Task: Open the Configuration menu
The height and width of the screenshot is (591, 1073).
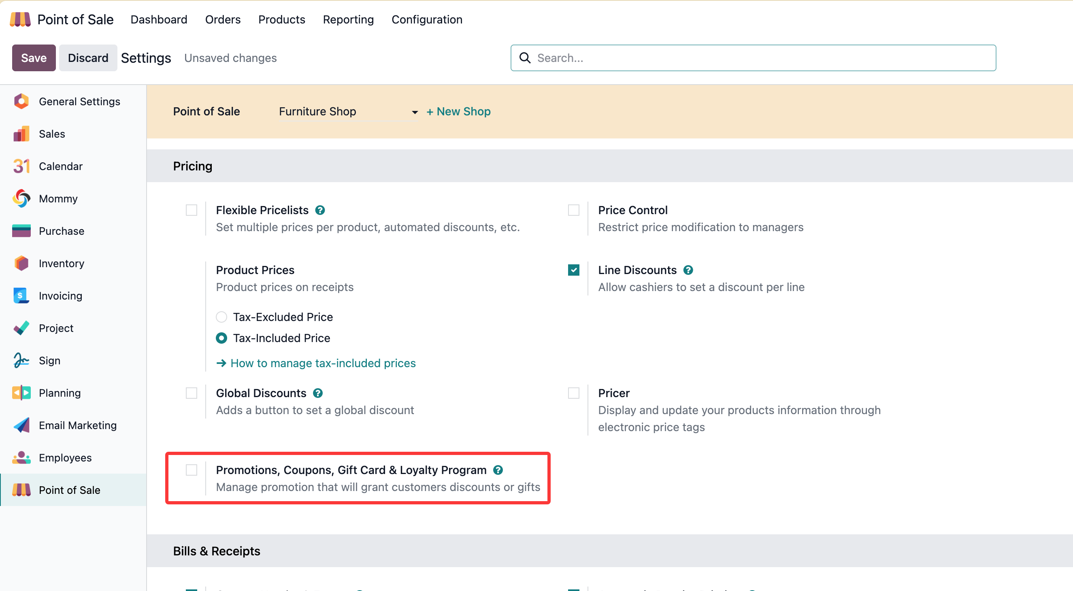Action: pos(426,19)
